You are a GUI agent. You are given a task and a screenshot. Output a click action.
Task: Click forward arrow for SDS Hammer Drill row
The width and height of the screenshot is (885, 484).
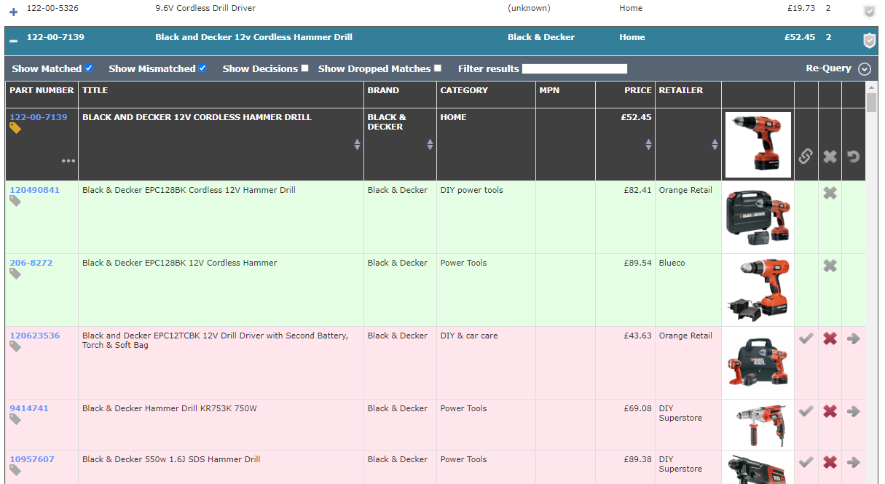point(854,462)
